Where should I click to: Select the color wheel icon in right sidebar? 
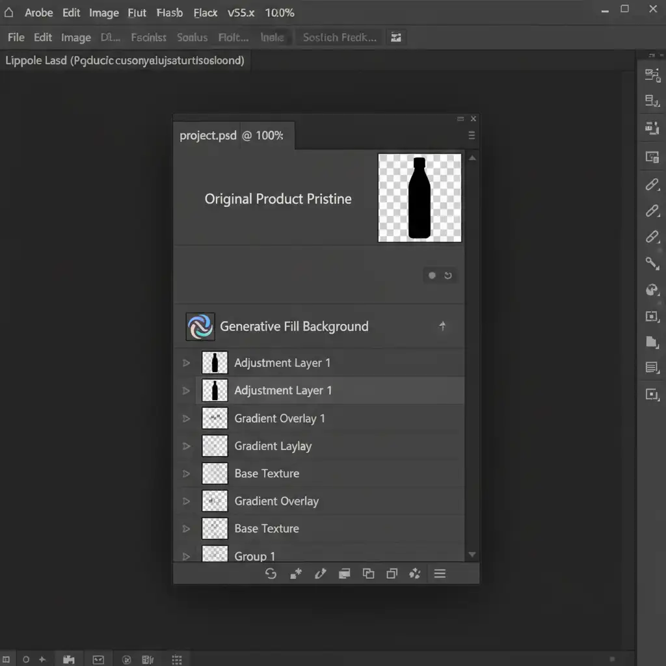click(652, 290)
